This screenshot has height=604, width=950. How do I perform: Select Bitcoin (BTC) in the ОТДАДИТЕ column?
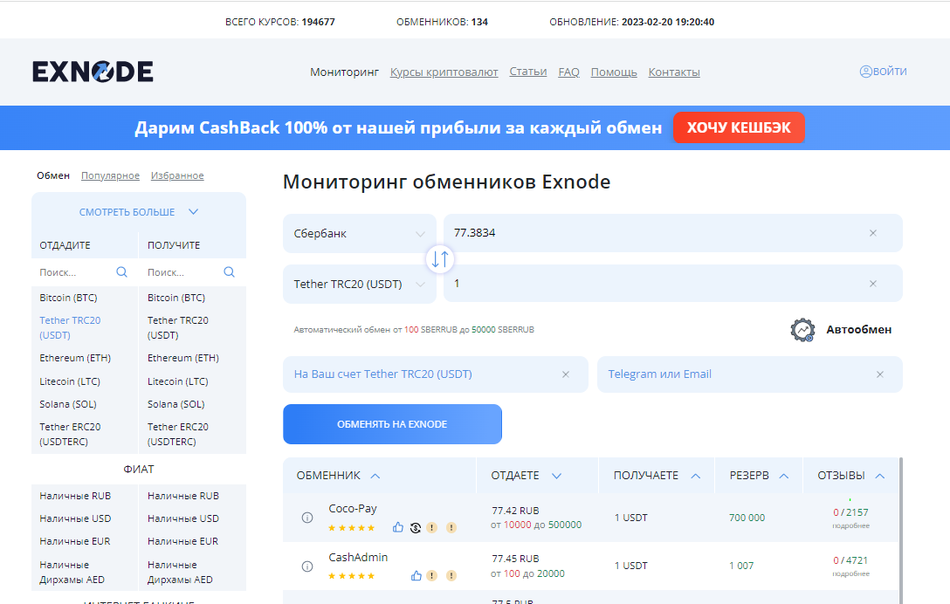point(68,298)
